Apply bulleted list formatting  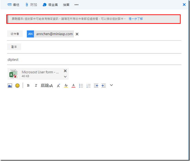click(81, 86)
